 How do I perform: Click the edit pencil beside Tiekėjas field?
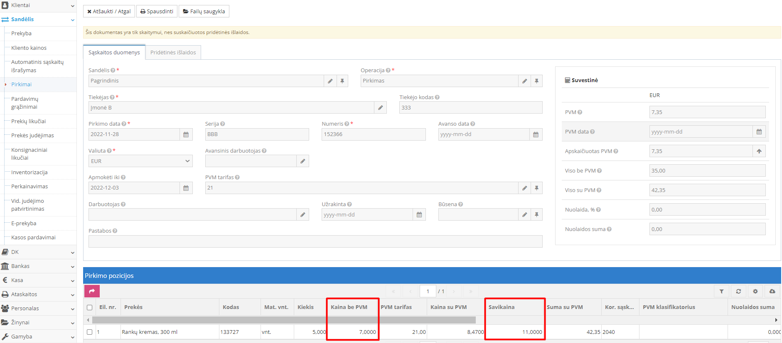(380, 108)
